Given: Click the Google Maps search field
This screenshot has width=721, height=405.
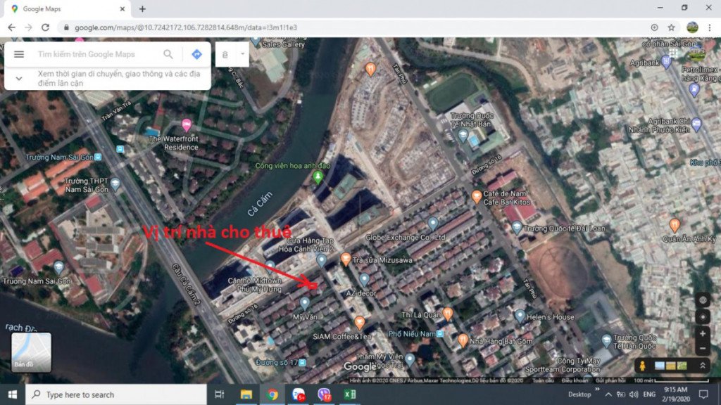Looking at the screenshot, I should point(95,54).
